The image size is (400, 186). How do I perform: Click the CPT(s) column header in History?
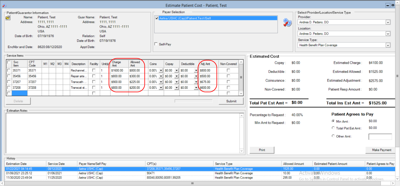pos(179,164)
